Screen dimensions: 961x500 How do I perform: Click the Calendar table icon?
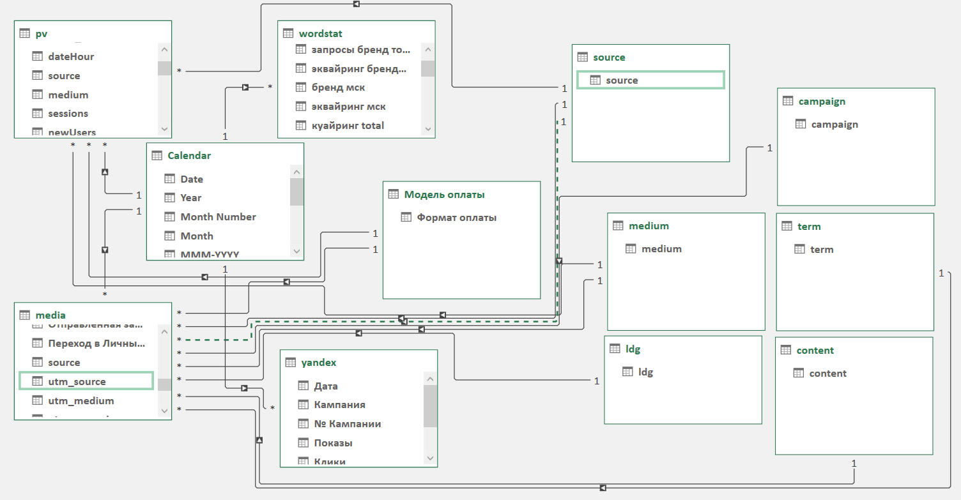click(157, 155)
